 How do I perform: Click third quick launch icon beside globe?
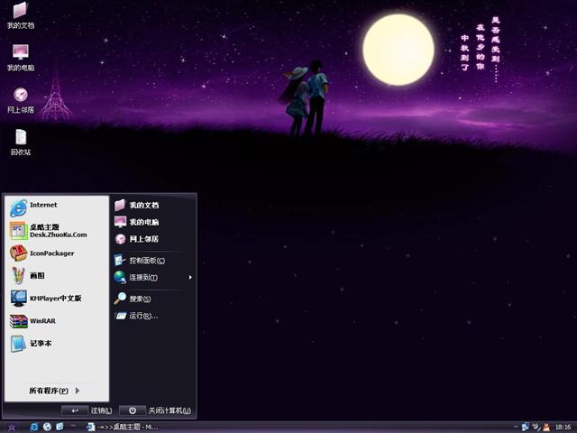point(60,427)
